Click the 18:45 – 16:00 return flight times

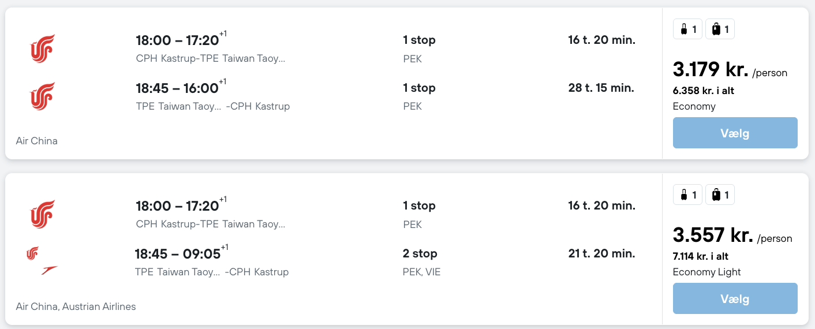[177, 88]
